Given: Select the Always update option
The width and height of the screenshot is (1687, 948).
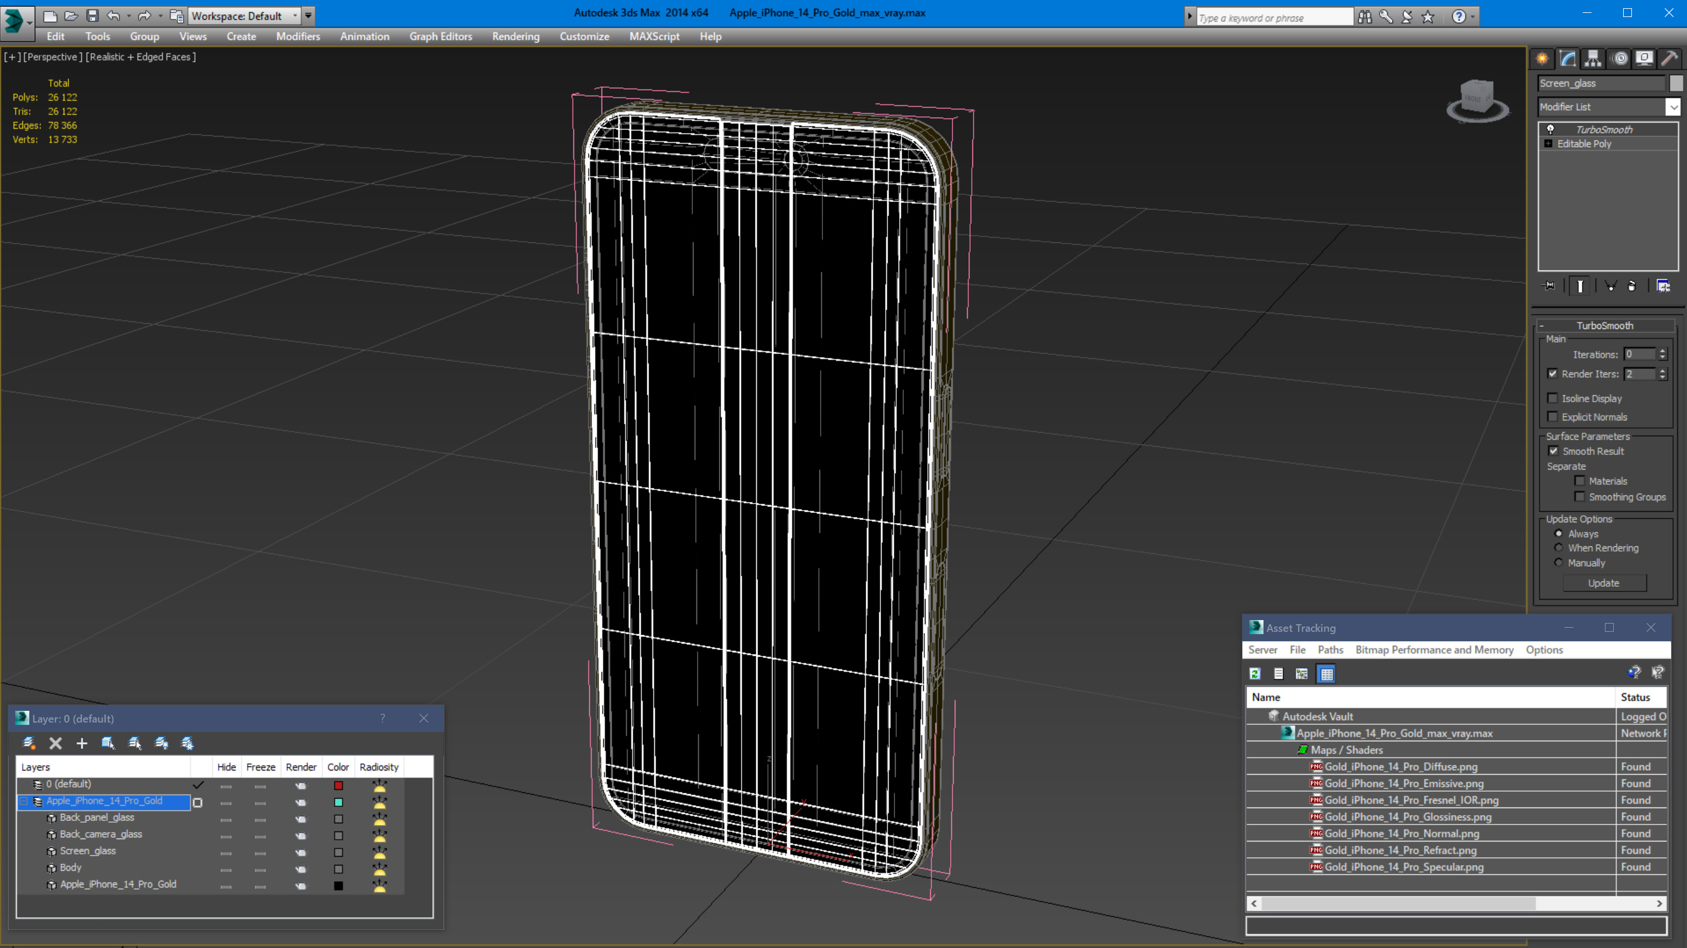Looking at the screenshot, I should pos(1559,533).
